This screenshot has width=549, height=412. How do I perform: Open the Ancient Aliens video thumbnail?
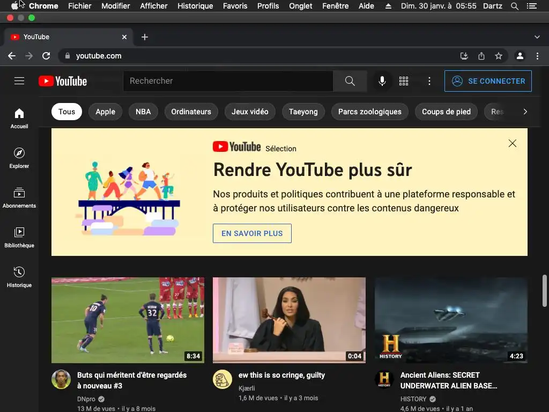point(451,320)
